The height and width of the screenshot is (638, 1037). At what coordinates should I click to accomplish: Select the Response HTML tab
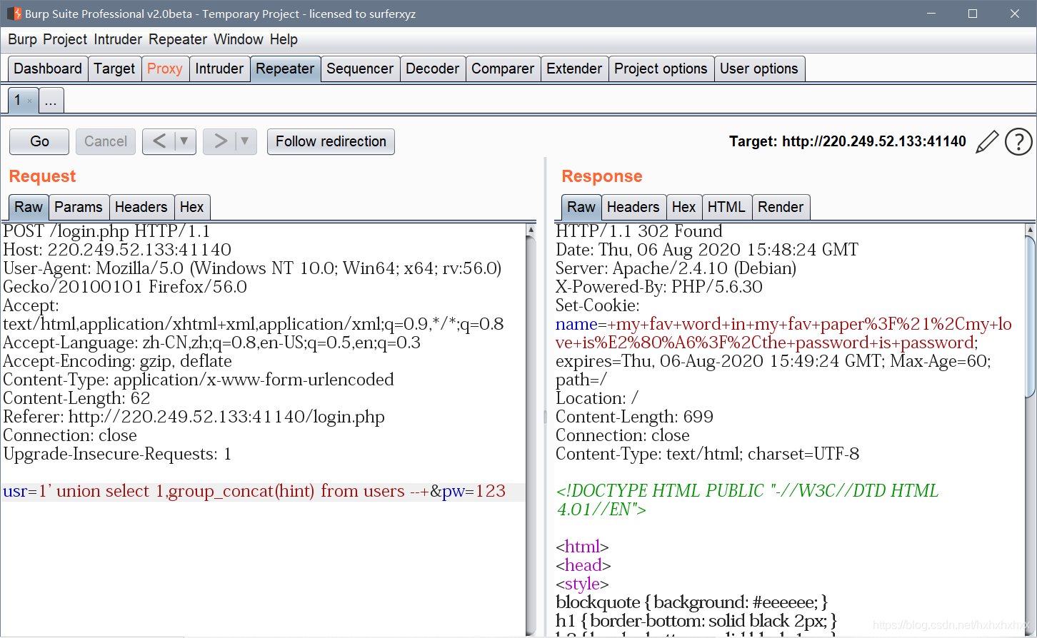pos(726,207)
